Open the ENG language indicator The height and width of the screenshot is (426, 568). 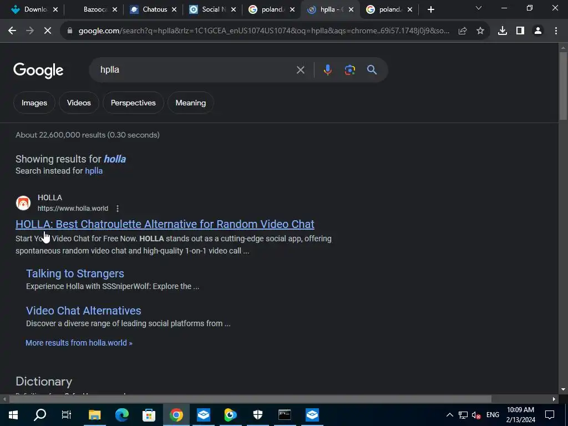(x=493, y=415)
